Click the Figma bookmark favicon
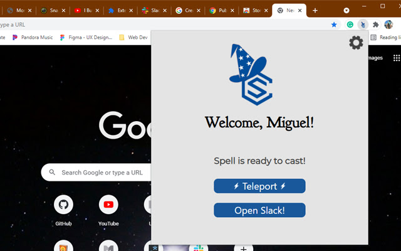 point(62,38)
